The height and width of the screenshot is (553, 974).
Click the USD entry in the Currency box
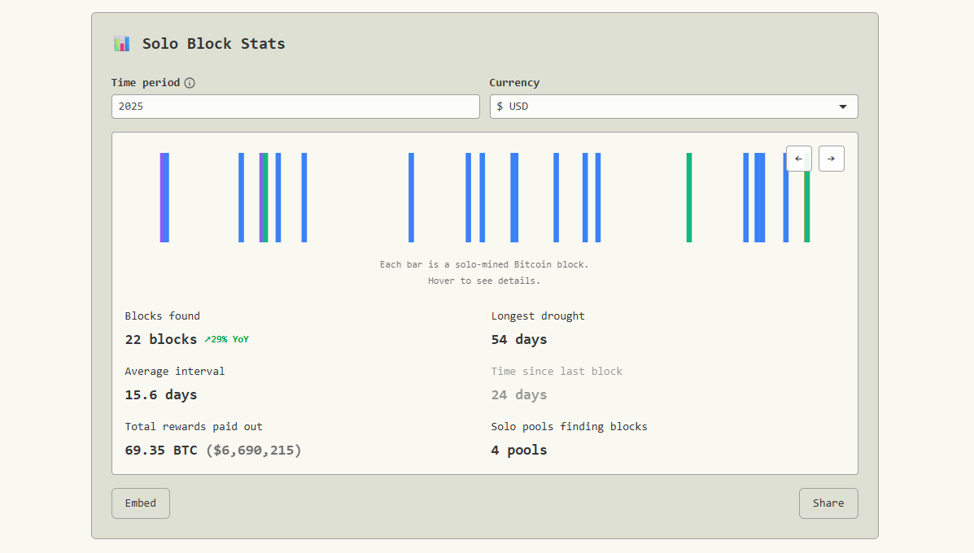(x=518, y=106)
